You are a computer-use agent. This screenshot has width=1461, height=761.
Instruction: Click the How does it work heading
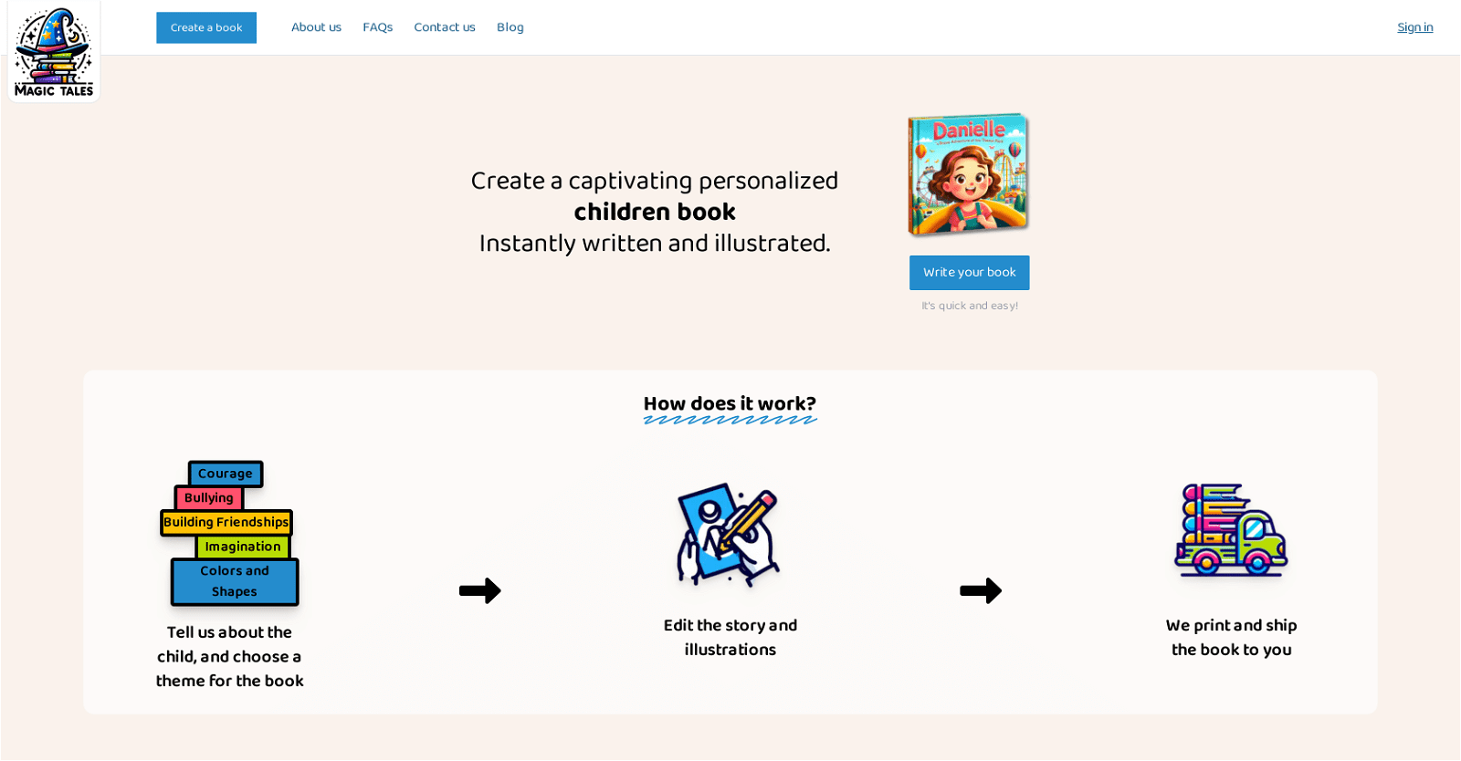(x=730, y=403)
